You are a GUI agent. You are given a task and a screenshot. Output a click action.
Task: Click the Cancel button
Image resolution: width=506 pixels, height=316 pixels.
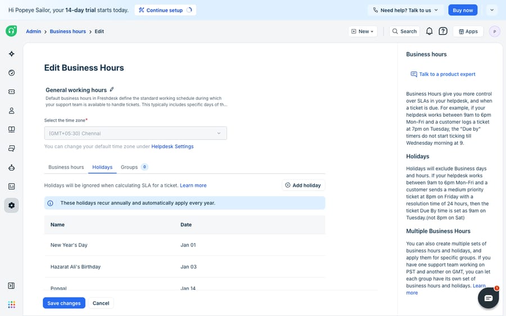(101, 303)
